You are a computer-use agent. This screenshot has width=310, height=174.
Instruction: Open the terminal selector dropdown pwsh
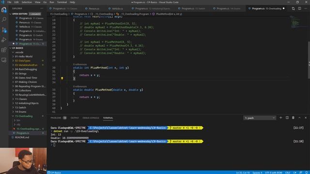(260, 118)
